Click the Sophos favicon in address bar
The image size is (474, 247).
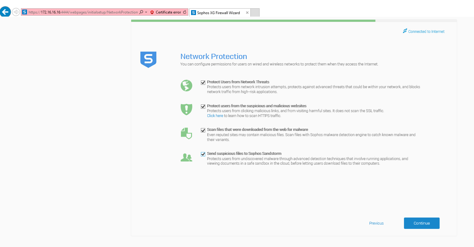tap(25, 12)
